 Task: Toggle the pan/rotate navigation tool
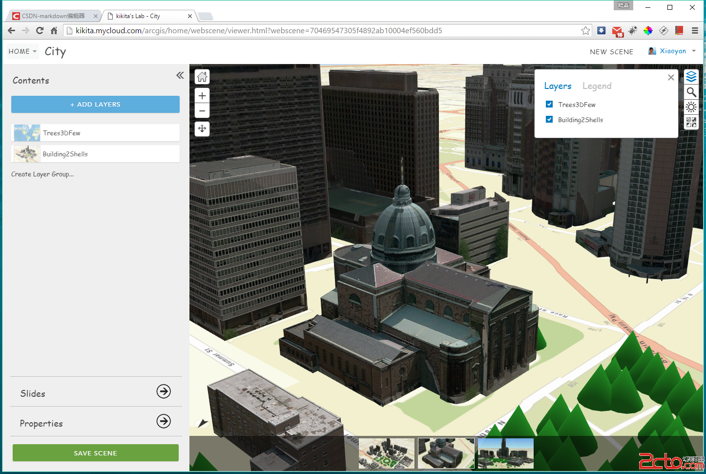[x=202, y=129]
